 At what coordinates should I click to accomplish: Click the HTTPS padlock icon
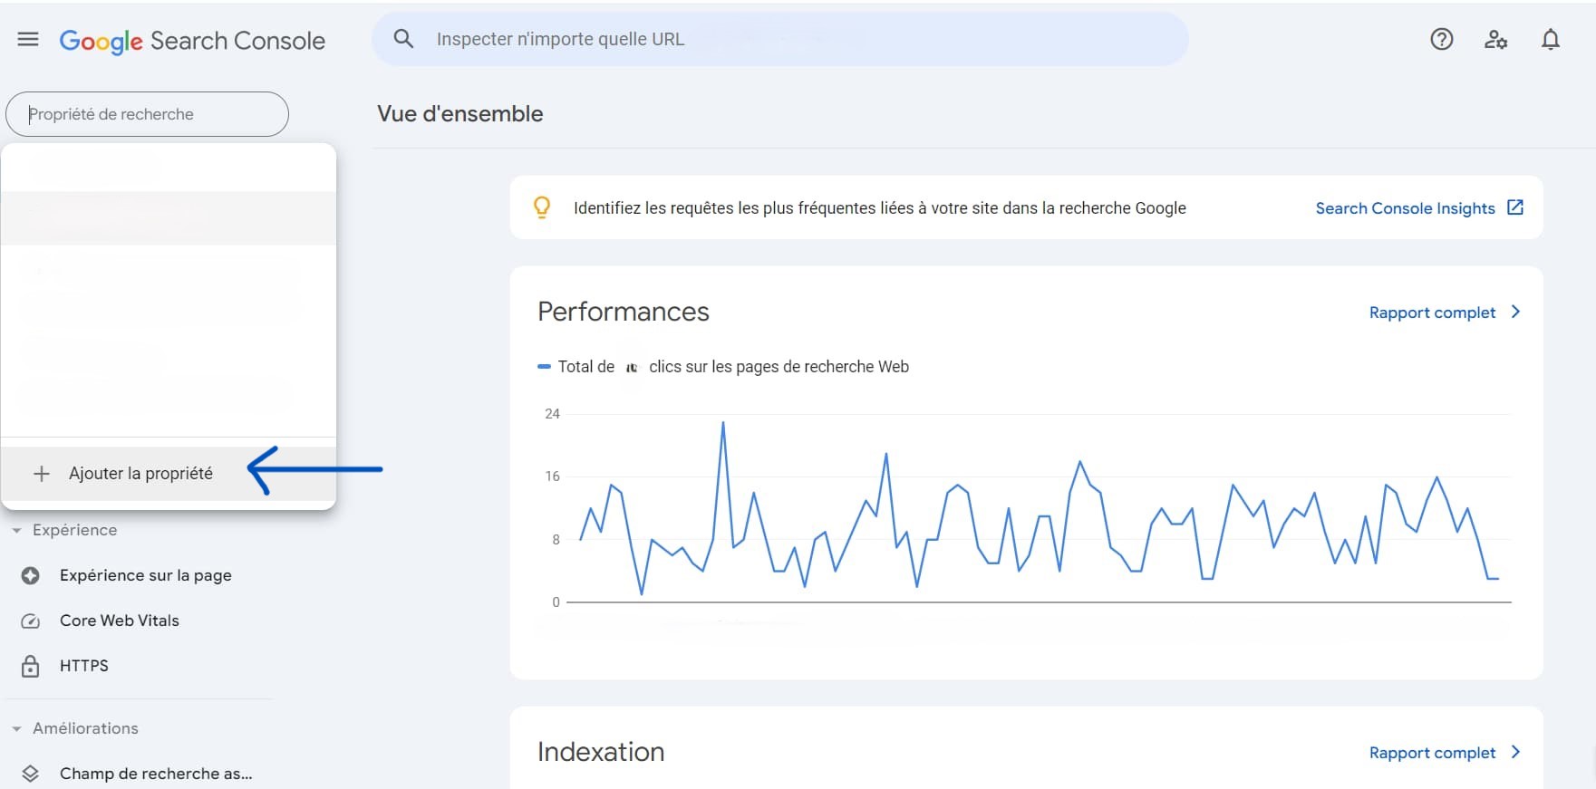30,666
